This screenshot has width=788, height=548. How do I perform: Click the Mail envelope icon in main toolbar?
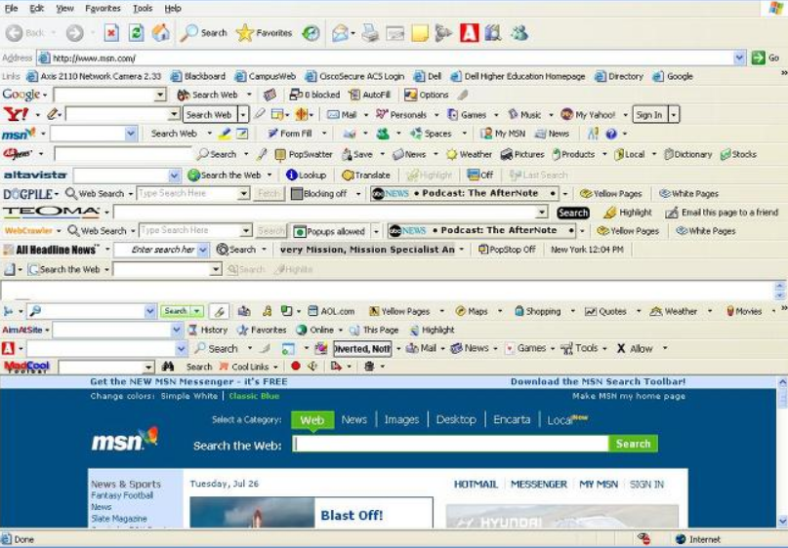[x=340, y=33]
